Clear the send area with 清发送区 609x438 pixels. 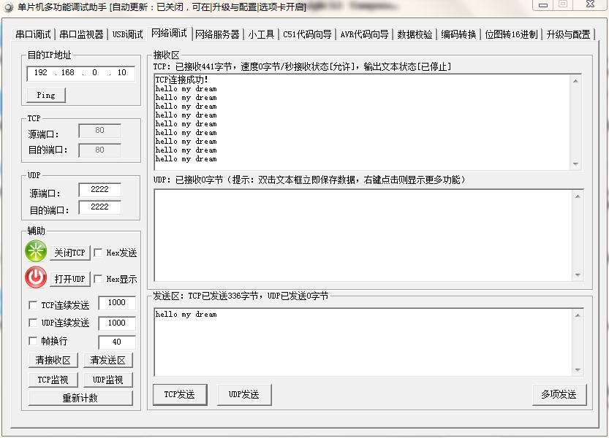pyautogui.click(x=107, y=360)
